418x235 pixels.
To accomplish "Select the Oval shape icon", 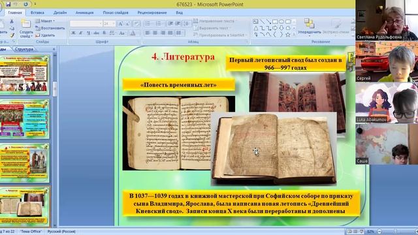I will pyautogui.click(x=281, y=22).
